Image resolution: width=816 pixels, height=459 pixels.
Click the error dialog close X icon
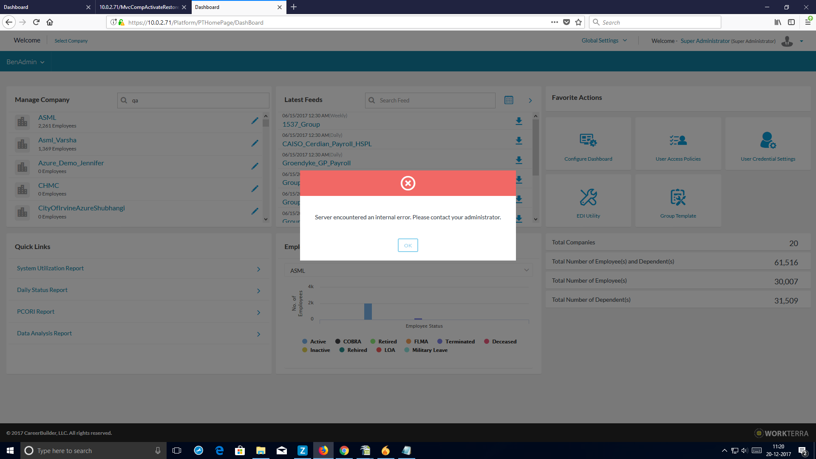pos(408,183)
